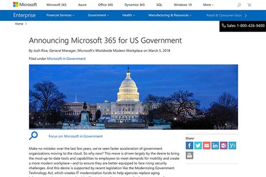Click the phone icon beside Sales number

224,26
